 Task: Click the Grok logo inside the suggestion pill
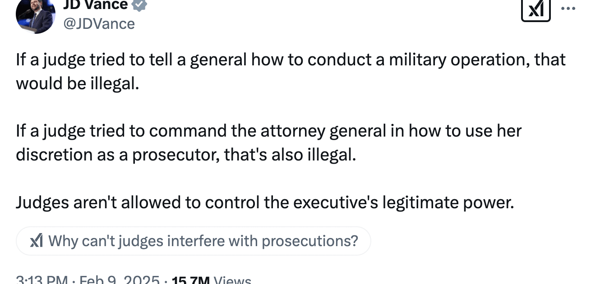click(37, 241)
